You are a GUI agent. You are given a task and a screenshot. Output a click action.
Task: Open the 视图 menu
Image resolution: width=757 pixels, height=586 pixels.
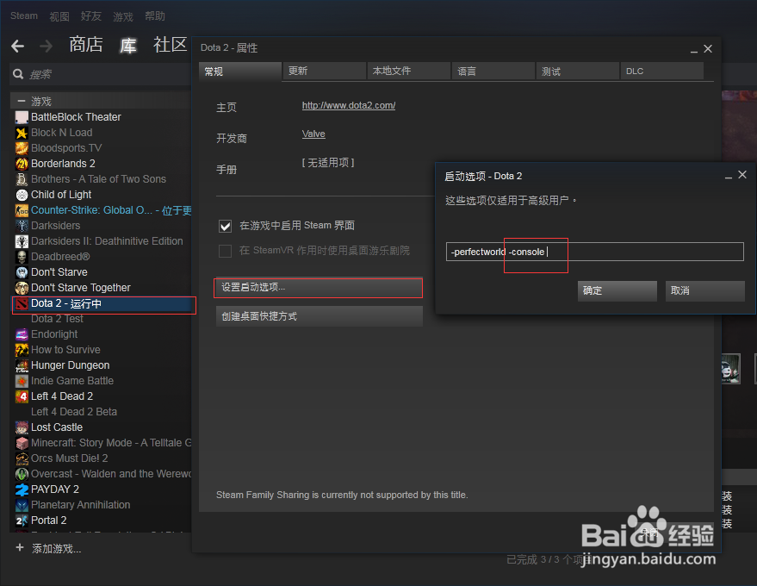[x=59, y=16]
